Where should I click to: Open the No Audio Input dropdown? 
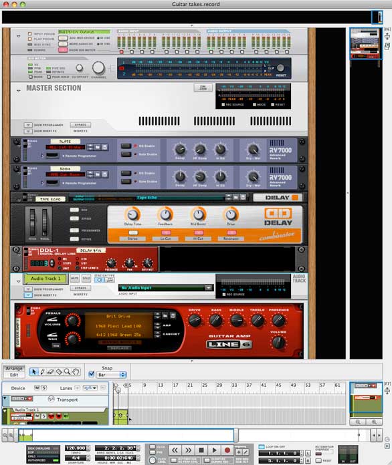[209, 288]
